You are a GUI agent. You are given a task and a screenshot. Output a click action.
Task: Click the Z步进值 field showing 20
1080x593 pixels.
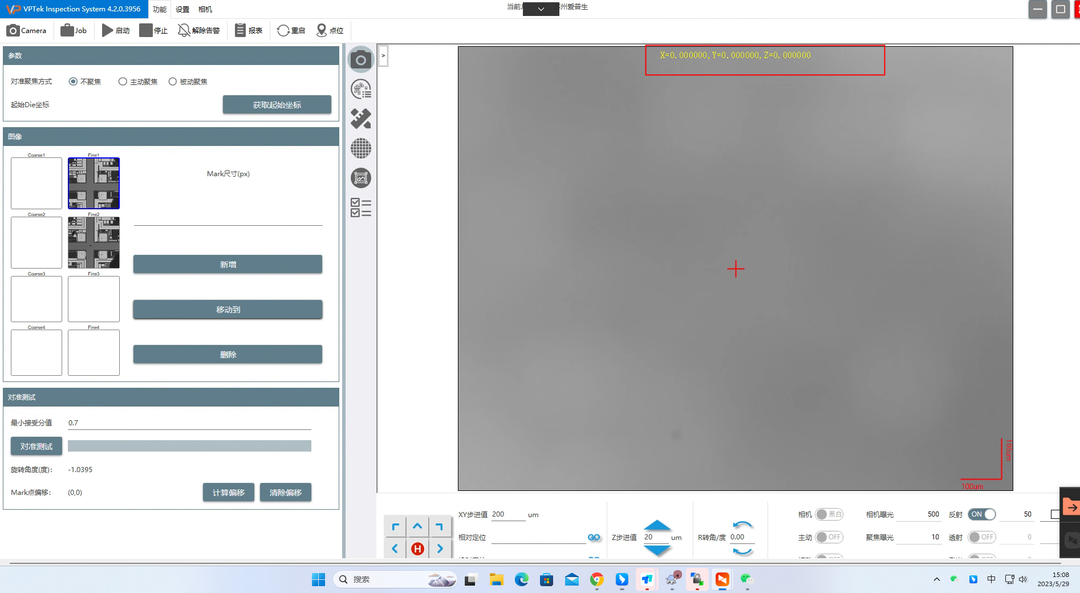[x=656, y=537]
